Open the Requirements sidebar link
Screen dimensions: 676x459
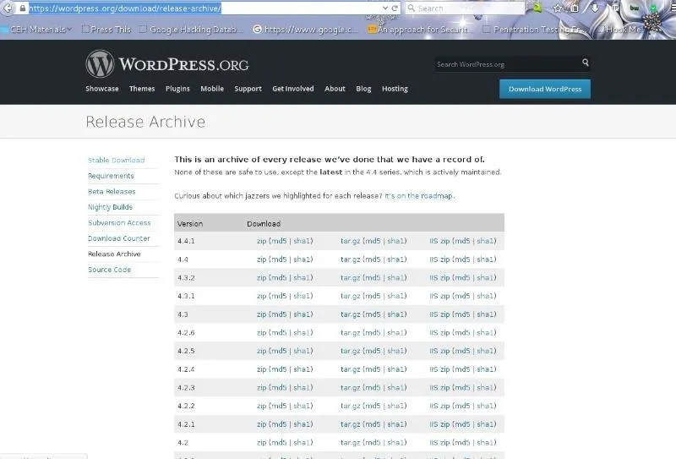click(111, 176)
